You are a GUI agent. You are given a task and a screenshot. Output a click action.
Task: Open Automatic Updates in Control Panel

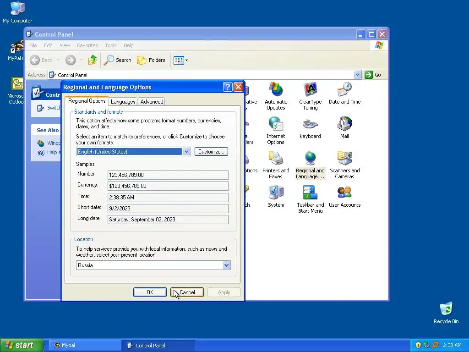[x=275, y=96]
